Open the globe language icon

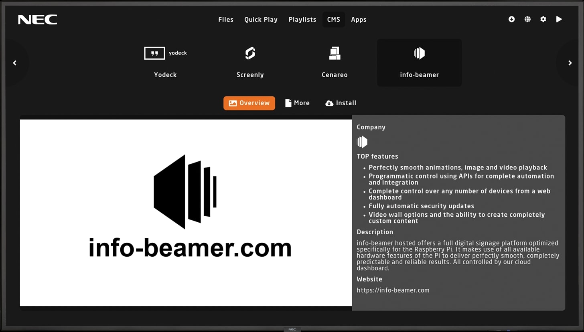click(527, 19)
